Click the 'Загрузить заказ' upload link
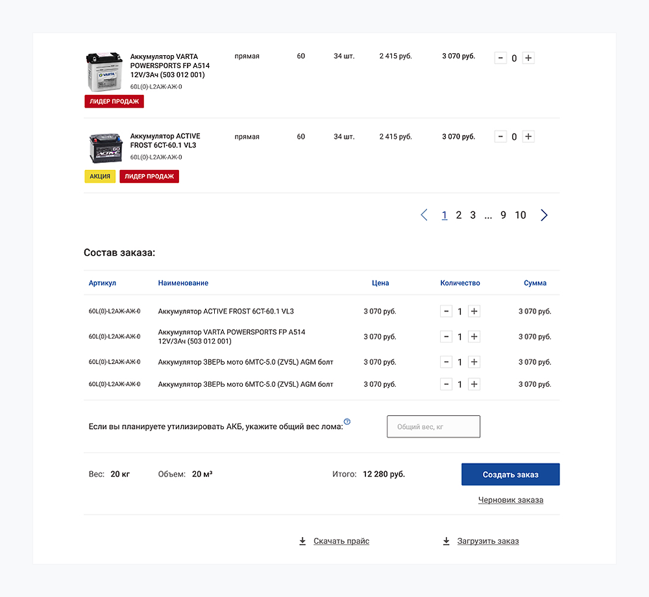649x597 pixels. (x=487, y=541)
